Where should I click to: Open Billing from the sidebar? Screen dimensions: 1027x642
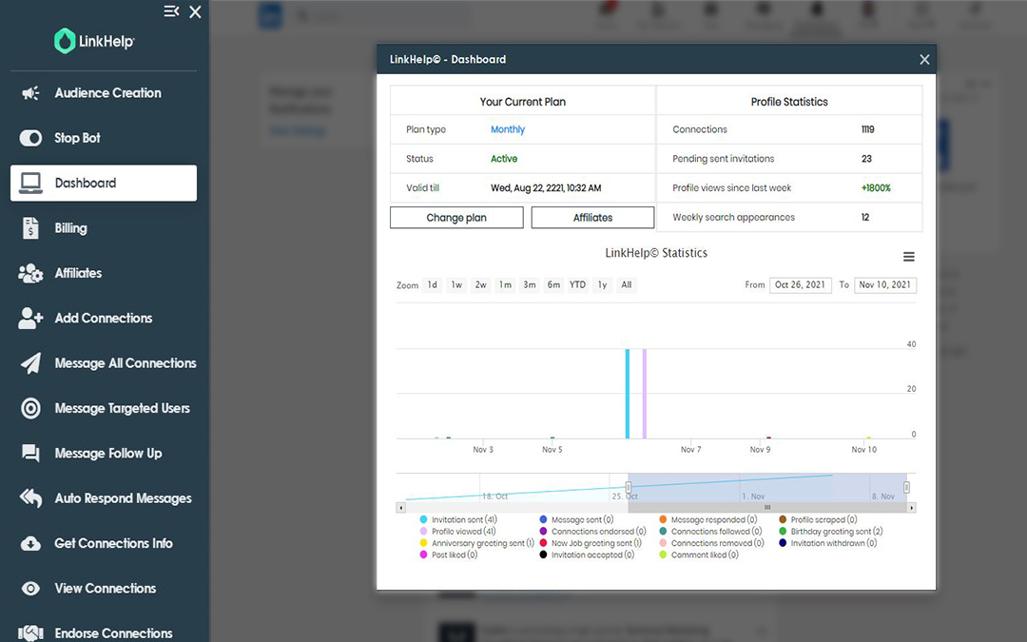(x=29, y=228)
